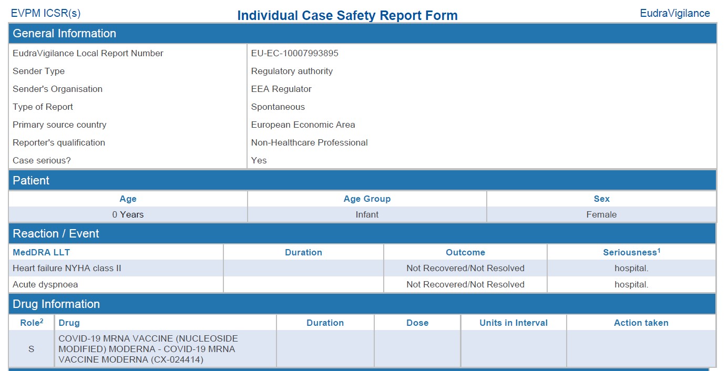Screen dimensions: 728x371
Task: Click the 'Reaction / Event' section header
Action: [x=363, y=234]
